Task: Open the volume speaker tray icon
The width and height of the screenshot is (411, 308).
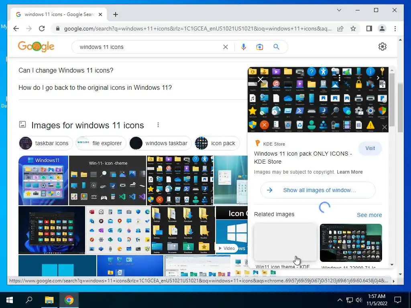Action: [359, 300]
